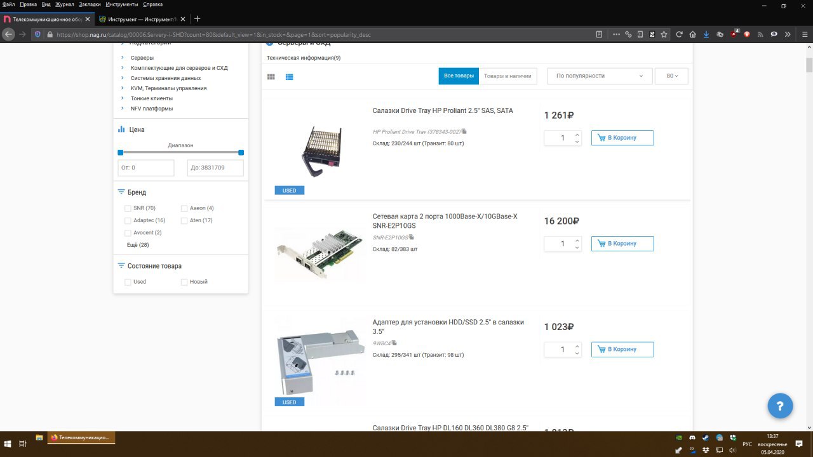Open the По популярности sort dropdown

click(600, 76)
